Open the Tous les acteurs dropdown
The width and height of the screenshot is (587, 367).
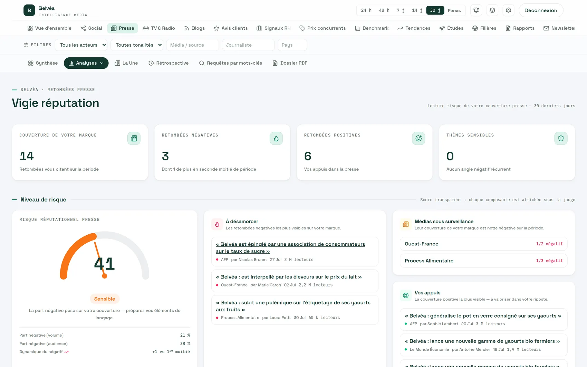pyautogui.click(x=81, y=45)
